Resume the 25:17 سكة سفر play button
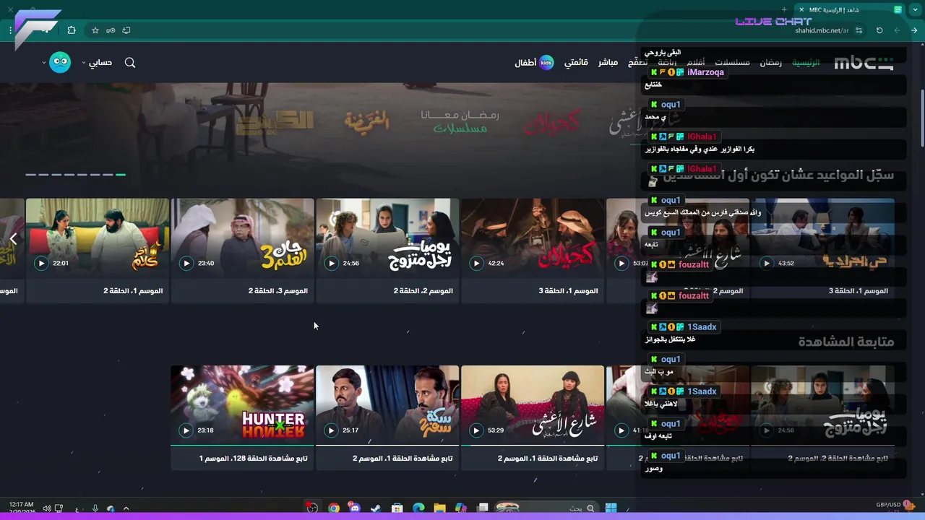Image resolution: width=925 pixels, height=520 pixels. 331,430
